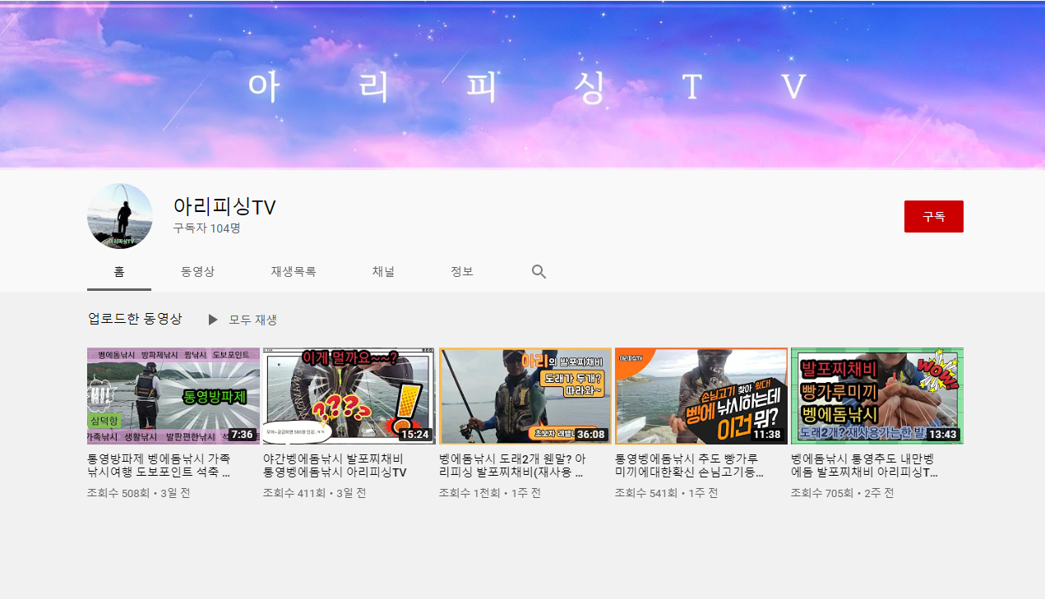Click title '야간벵에돔낚시 발포찌채비'
1045x599 pixels.
point(334,466)
